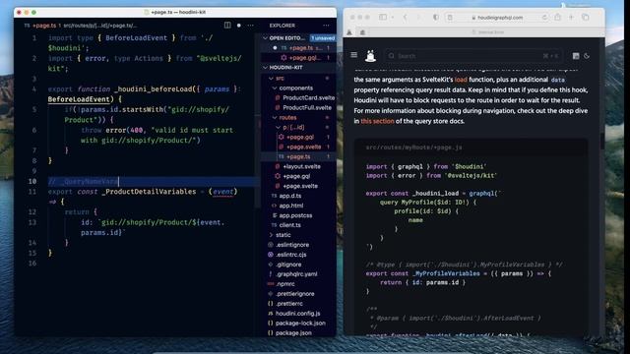Click line number 10 in gutter
This screenshot has width=630, height=354.
coord(32,181)
